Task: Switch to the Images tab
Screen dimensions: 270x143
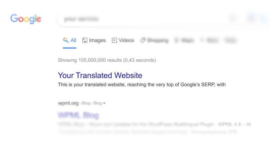Action: click(x=94, y=40)
